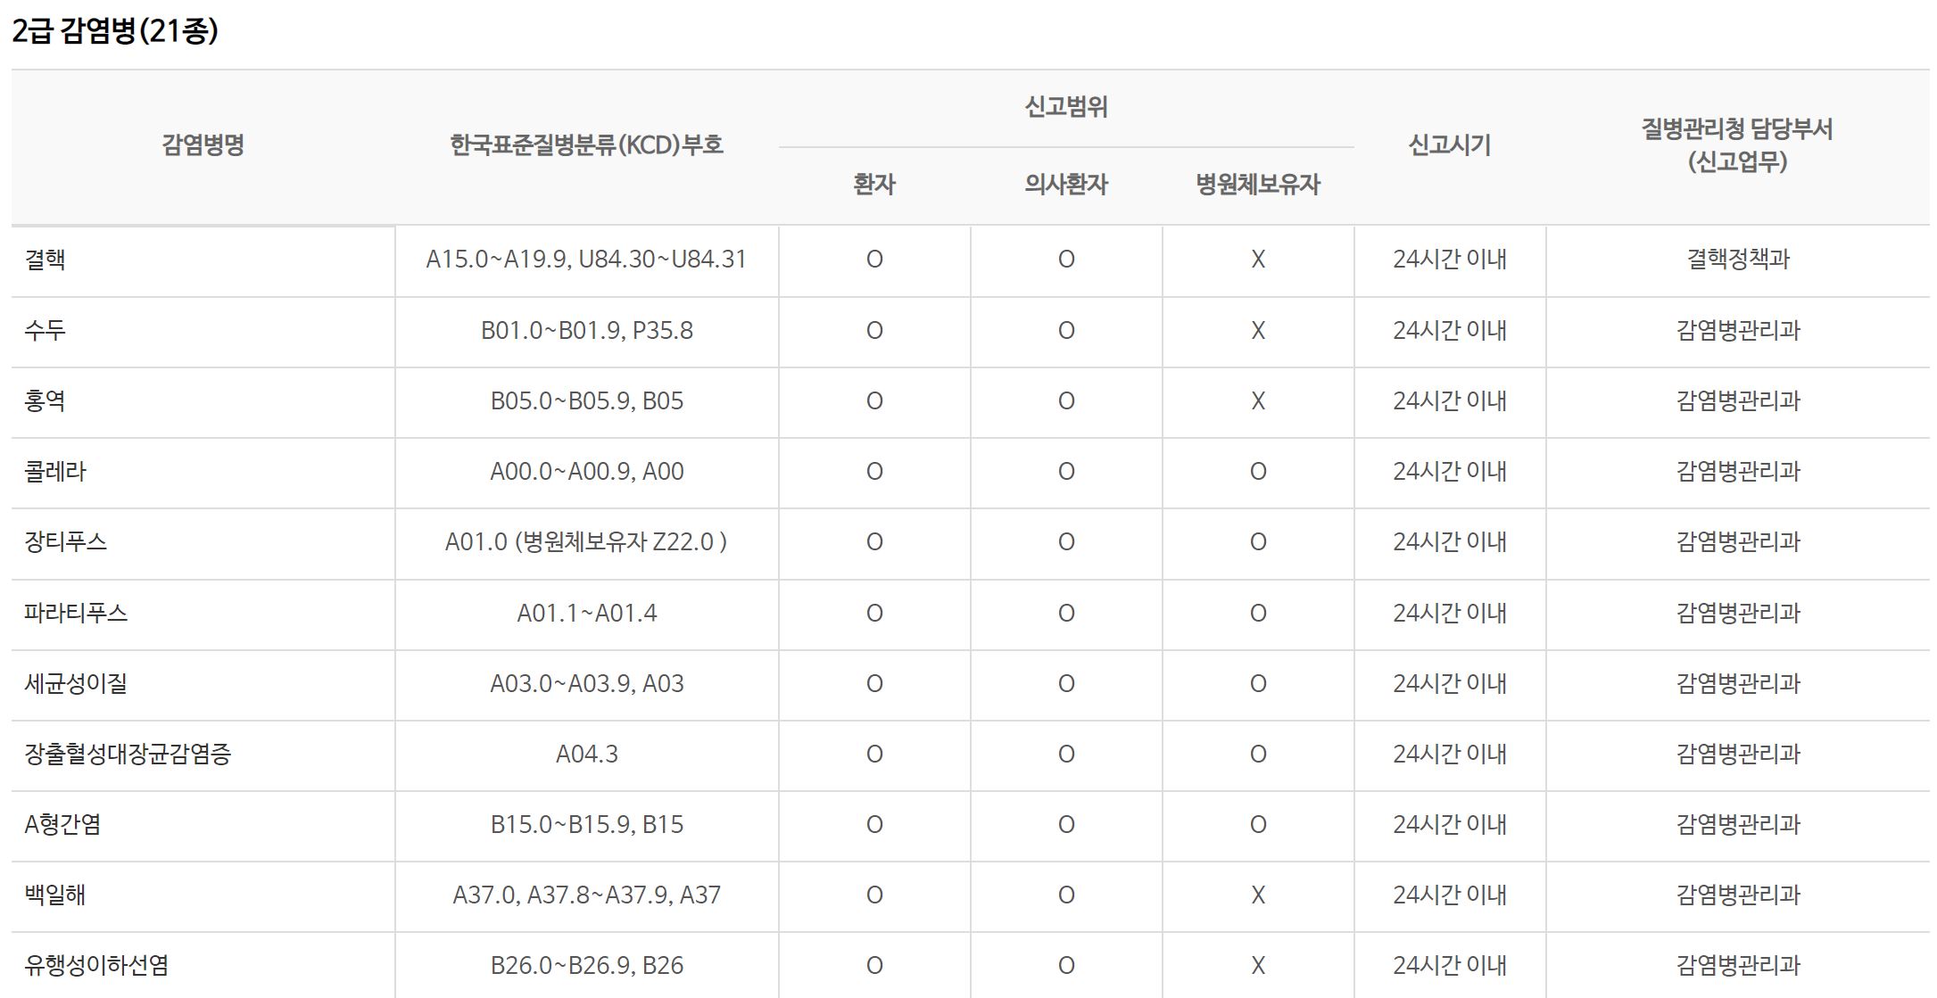Select the 수두 row name
This screenshot has height=998, width=1937.
point(46,330)
